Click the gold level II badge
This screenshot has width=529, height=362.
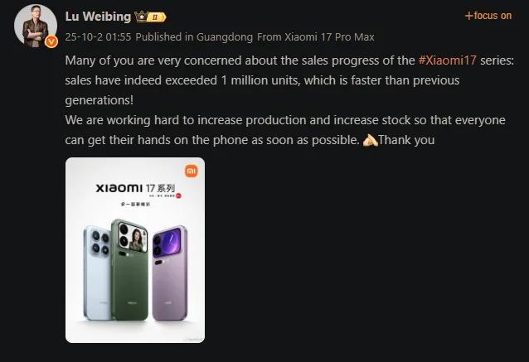(156, 17)
